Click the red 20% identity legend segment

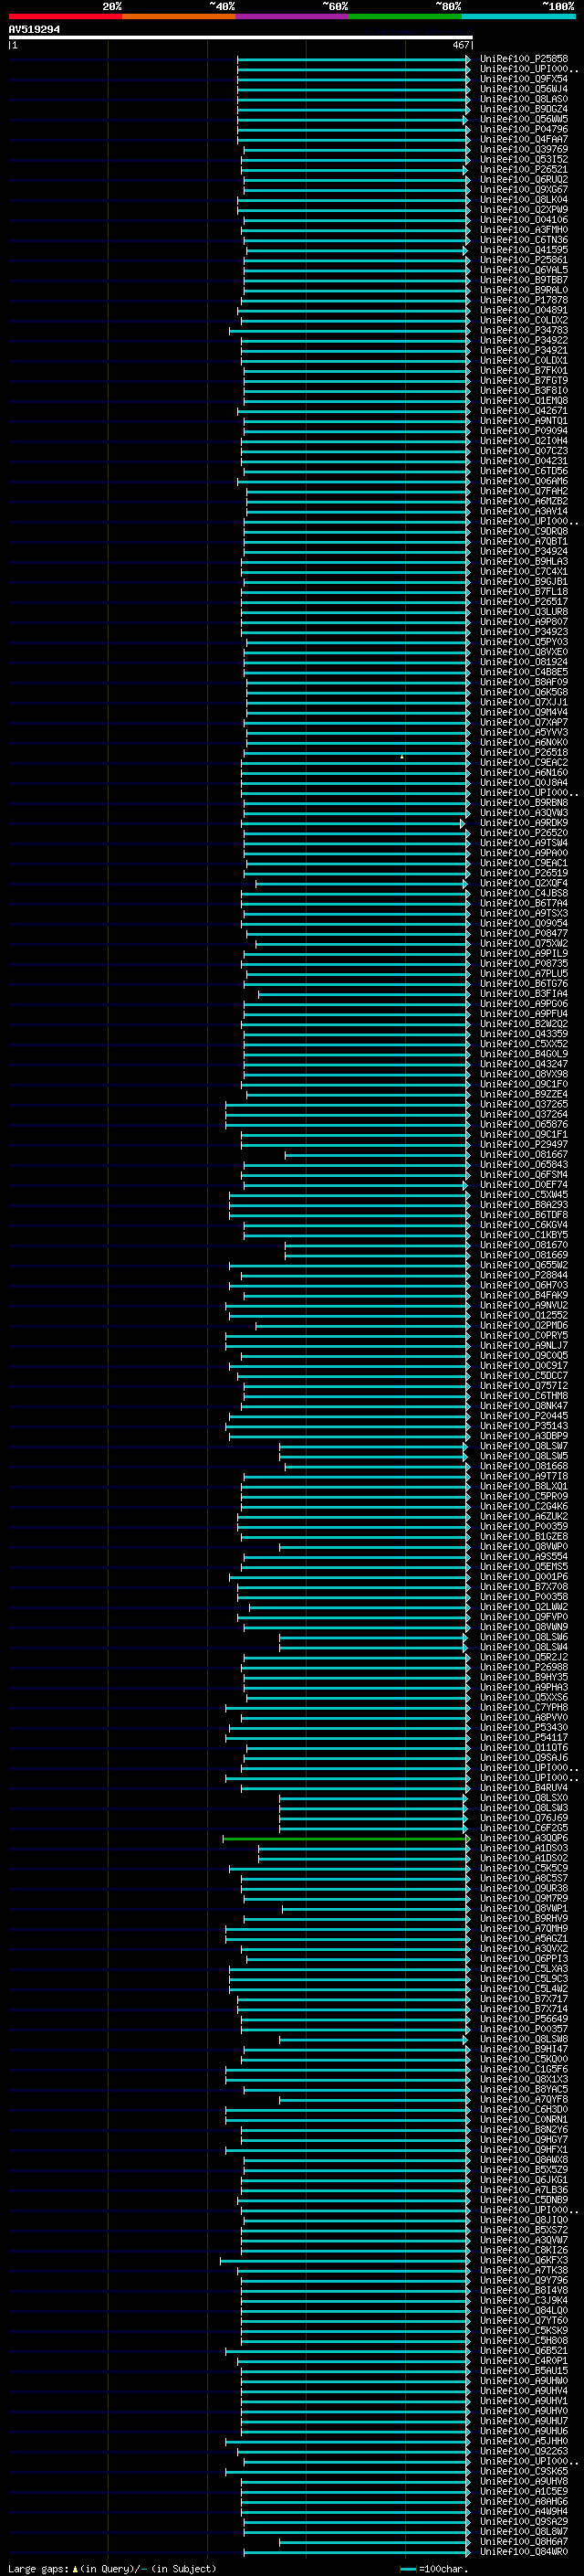pos(65,16)
